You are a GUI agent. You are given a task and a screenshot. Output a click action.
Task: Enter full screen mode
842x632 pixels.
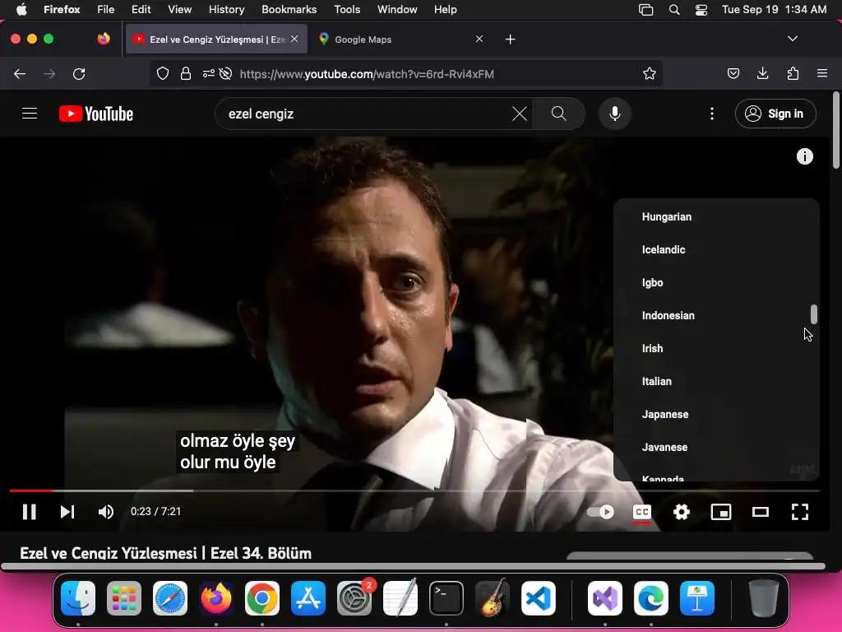[800, 512]
